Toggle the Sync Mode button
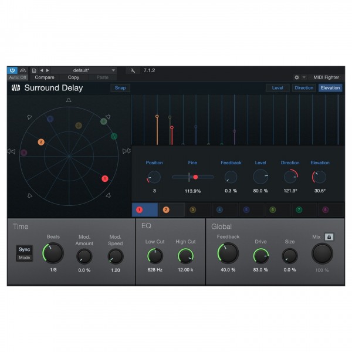The width and height of the screenshot is (352, 352). [x=24, y=253]
